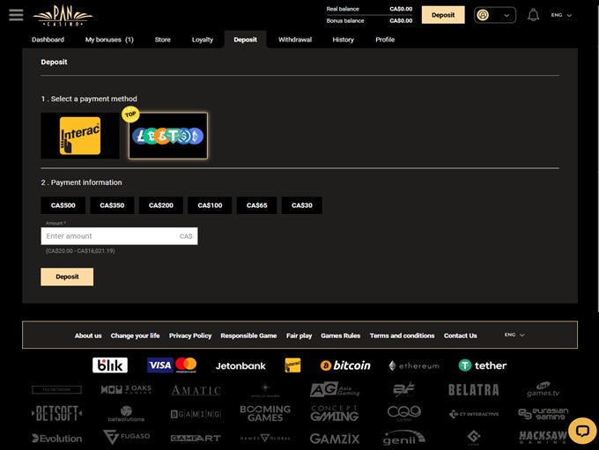Click the notification bell icon

click(533, 15)
